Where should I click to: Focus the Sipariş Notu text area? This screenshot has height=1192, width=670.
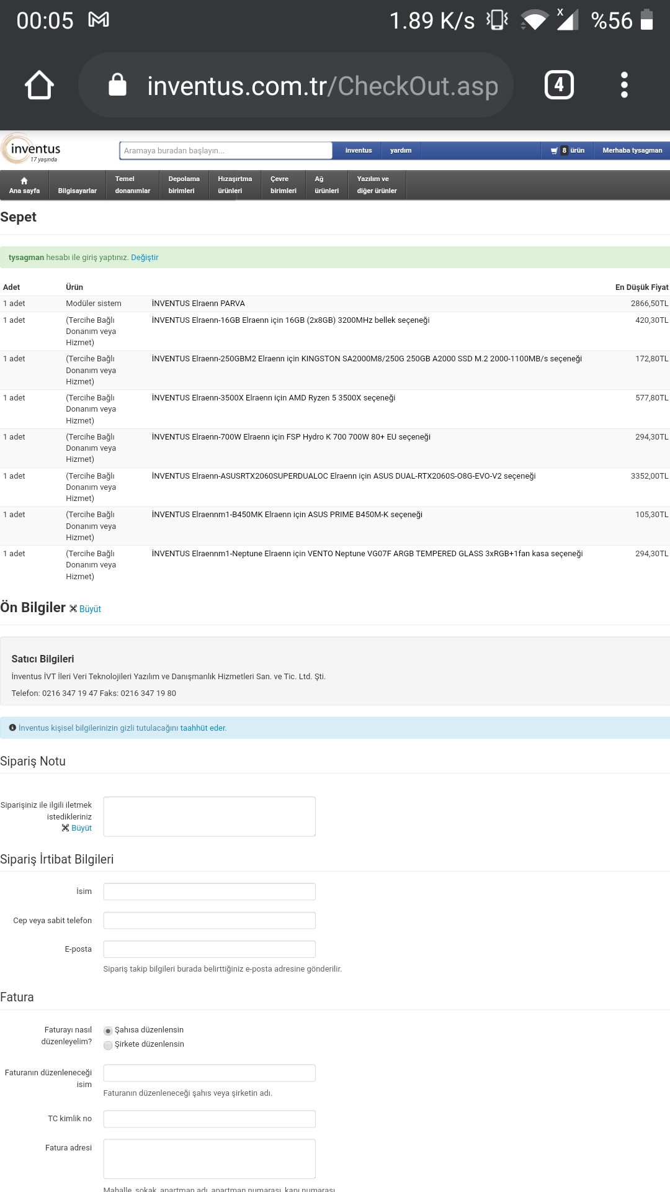(210, 816)
